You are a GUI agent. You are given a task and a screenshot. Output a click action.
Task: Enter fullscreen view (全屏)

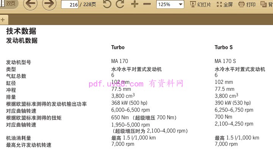pos(224,5)
